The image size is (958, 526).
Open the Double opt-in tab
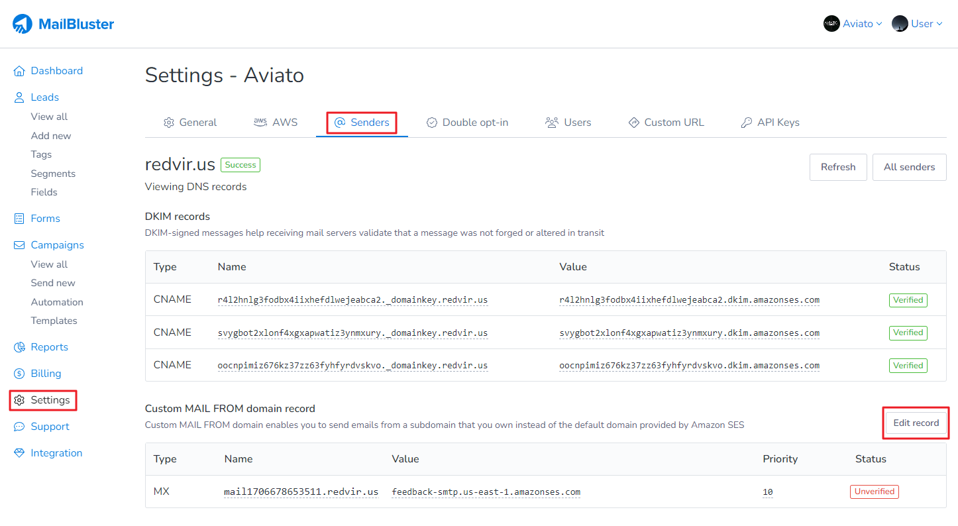pyautogui.click(x=467, y=123)
